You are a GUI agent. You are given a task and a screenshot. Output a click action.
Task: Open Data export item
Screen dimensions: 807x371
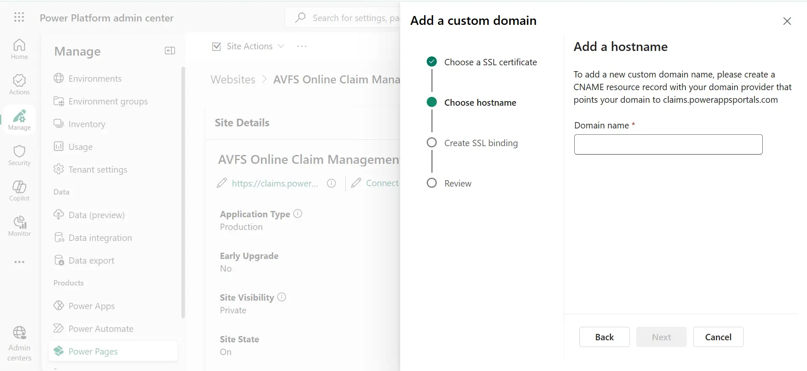click(84, 261)
